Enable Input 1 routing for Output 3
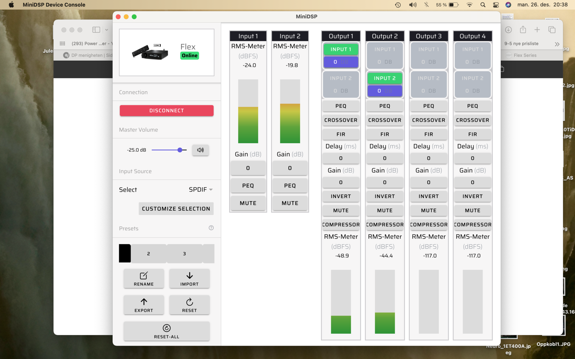 (429, 49)
